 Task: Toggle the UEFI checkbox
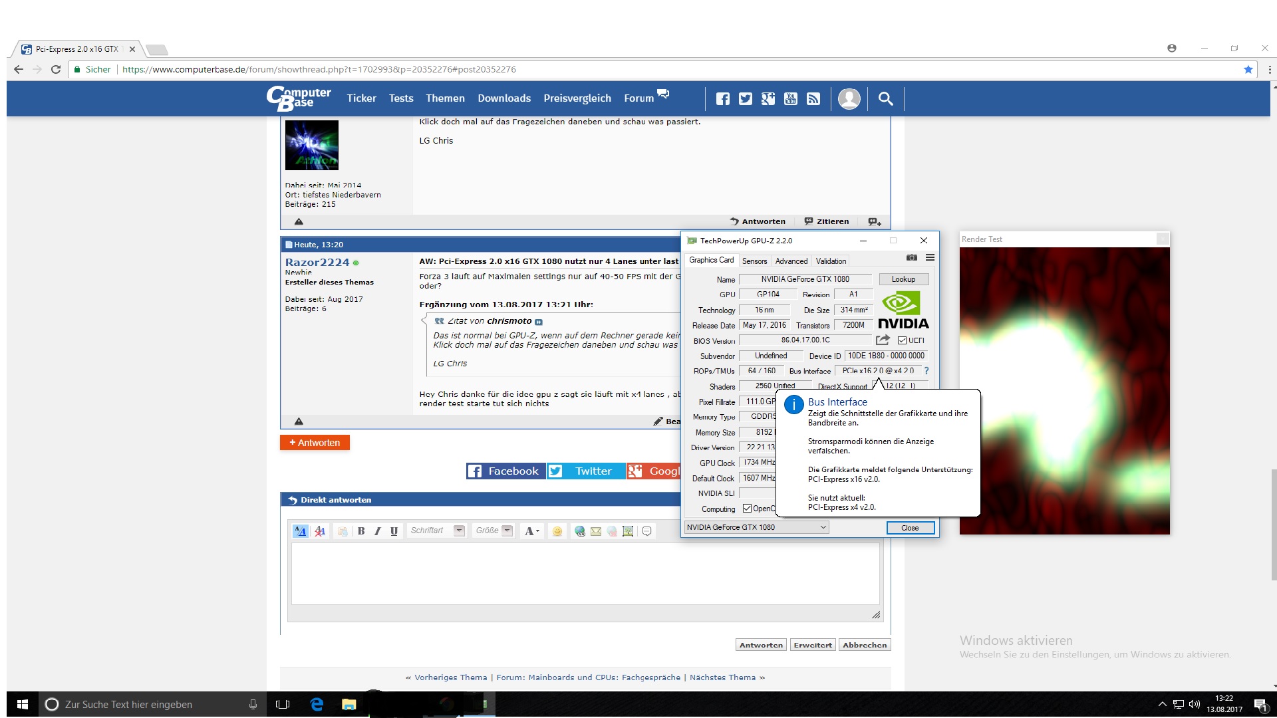(x=902, y=340)
